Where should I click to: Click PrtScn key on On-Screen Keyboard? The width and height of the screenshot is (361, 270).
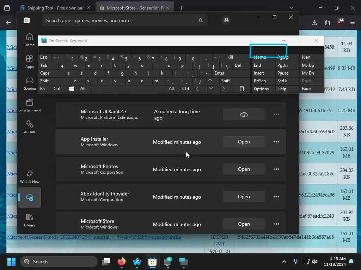click(263, 81)
